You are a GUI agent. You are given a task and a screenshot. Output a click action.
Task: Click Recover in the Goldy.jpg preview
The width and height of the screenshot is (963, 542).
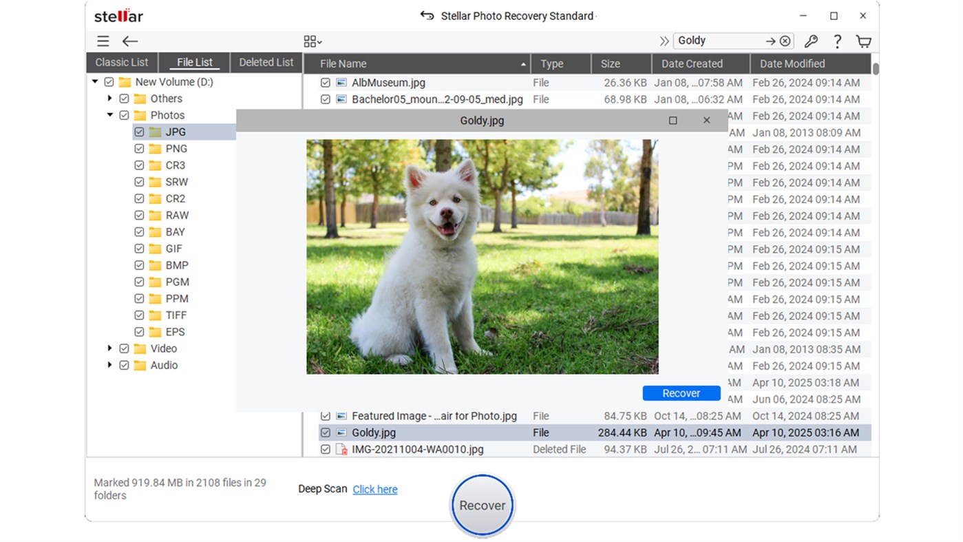pyautogui.click(x=681, y=393)
